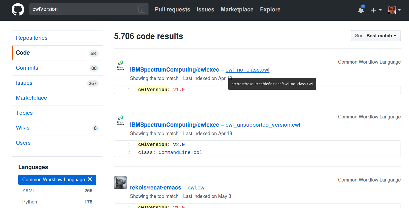Show Wikis search results
Screen dimensions: 409x208
pos(57,128)
